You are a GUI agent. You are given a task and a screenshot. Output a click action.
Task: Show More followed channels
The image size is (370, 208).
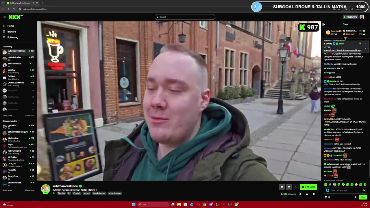(x=7, y=116)
